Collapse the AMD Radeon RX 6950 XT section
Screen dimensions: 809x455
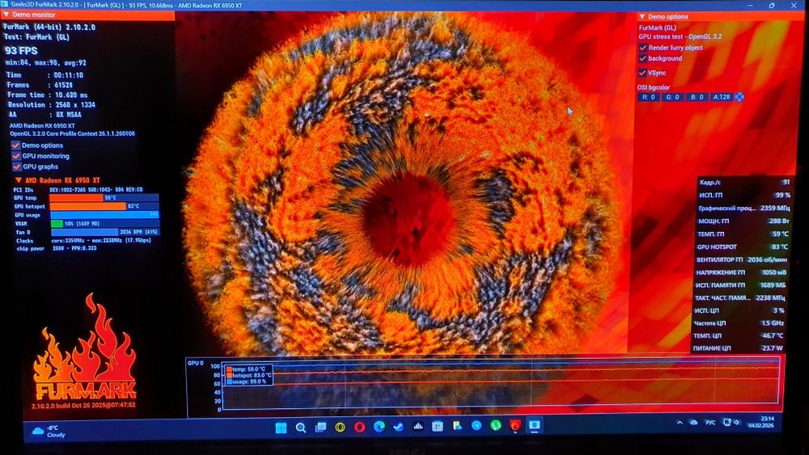(x=18, y=180)
